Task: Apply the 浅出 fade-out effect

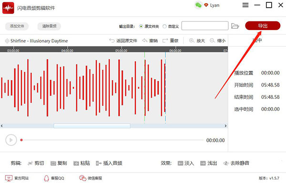Action: pyautogui.click(x=203, y=163)
